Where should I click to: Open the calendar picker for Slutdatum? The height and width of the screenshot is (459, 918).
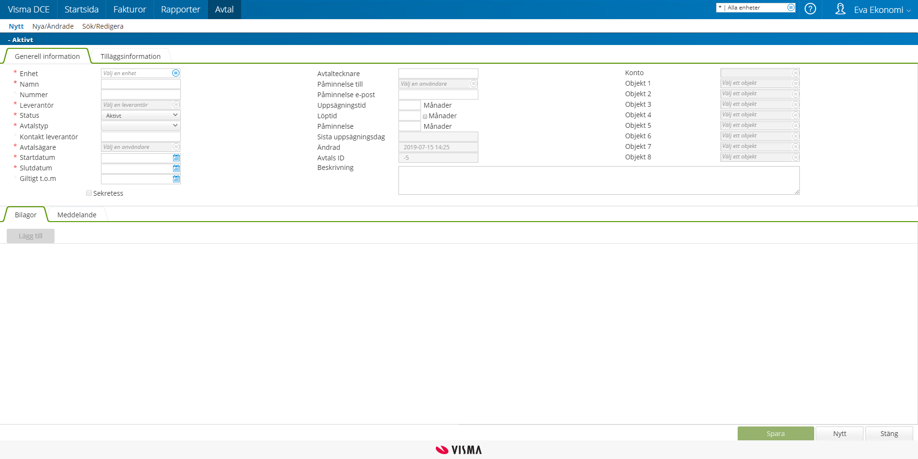(x=176, y=168)
